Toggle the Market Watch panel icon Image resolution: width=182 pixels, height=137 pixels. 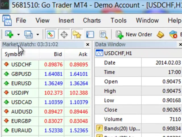(51, 34)
